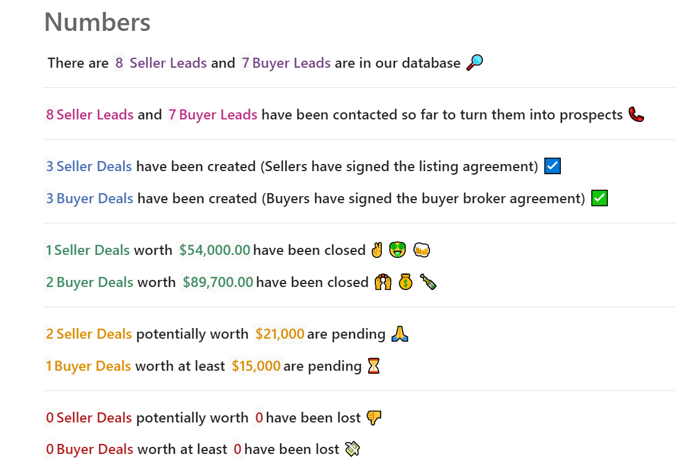Open the purple Seller Leads link in database line

coord(168,63)
